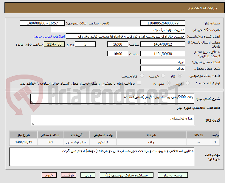Viewport: 225px width, 183px height.
Task: Click the price validity date 1404/09/30 field
Action: [163, 54]
